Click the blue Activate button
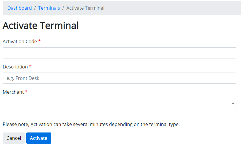 pyautogui.click(x=39, y=138)
